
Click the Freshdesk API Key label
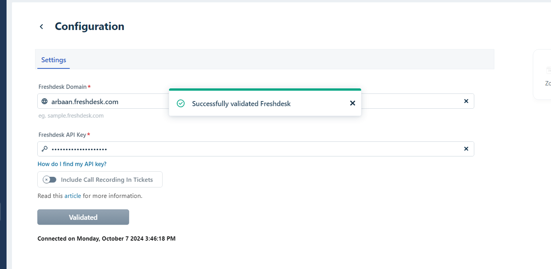62,135
